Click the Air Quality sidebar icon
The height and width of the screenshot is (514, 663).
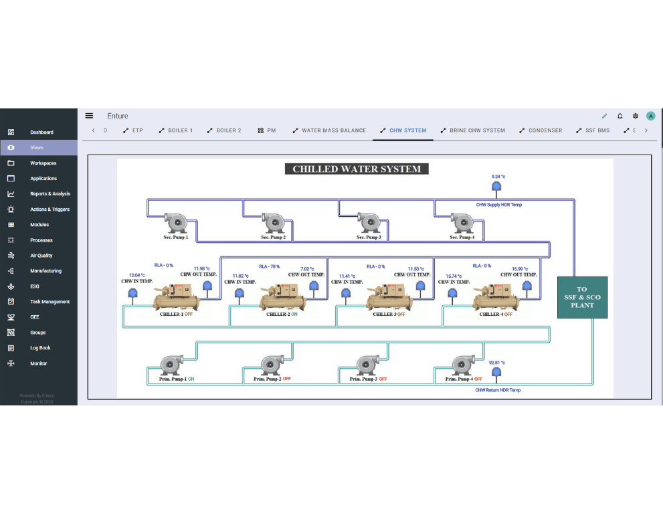[x=11, y=256]
